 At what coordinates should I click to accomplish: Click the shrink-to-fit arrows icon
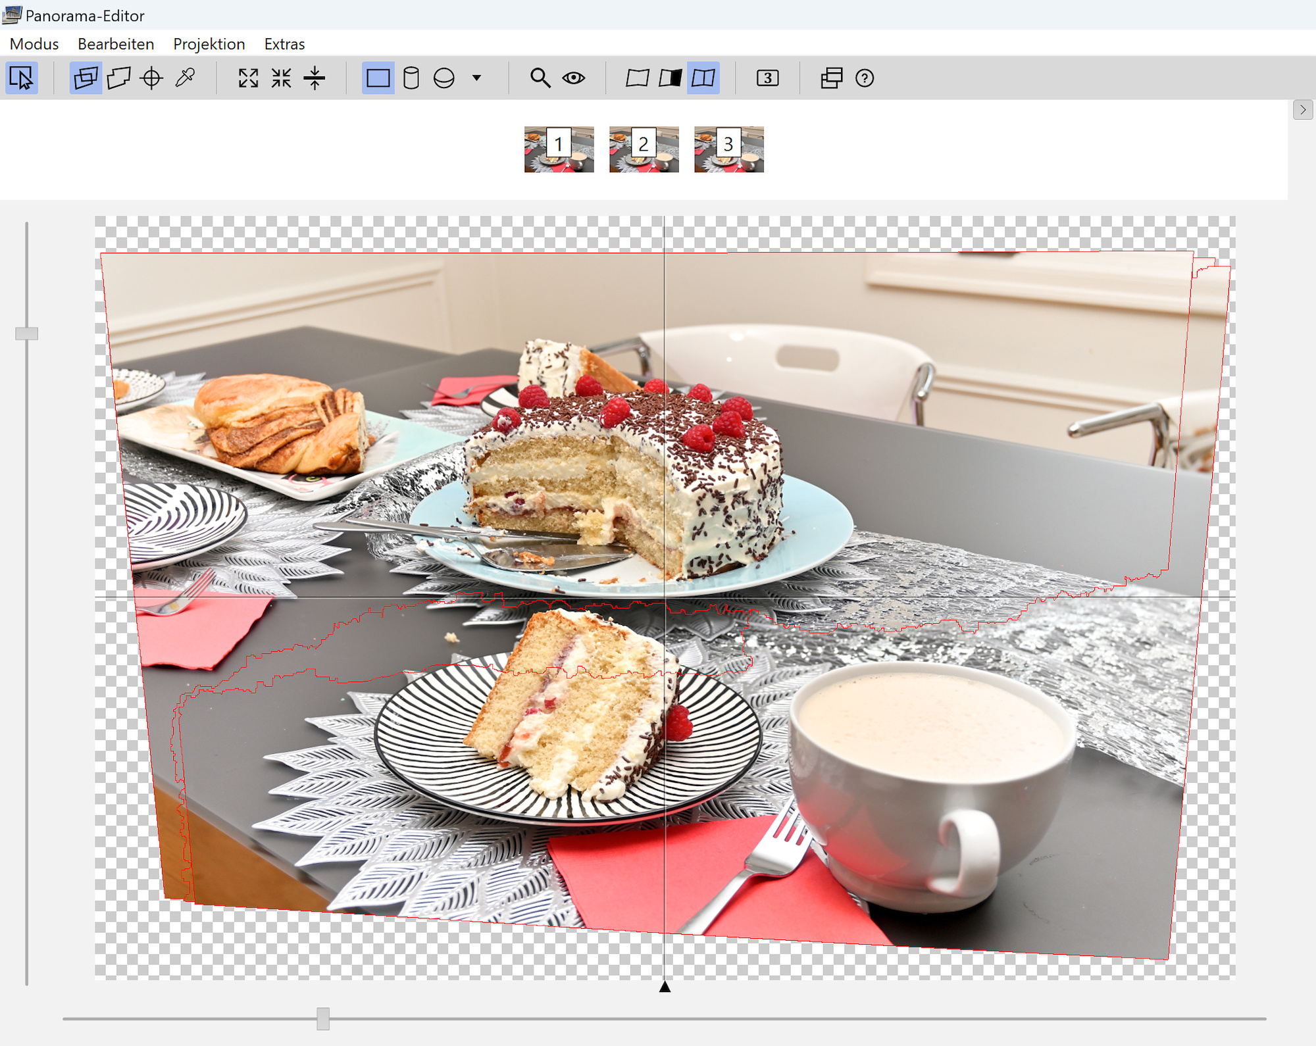tap(281, 78)
